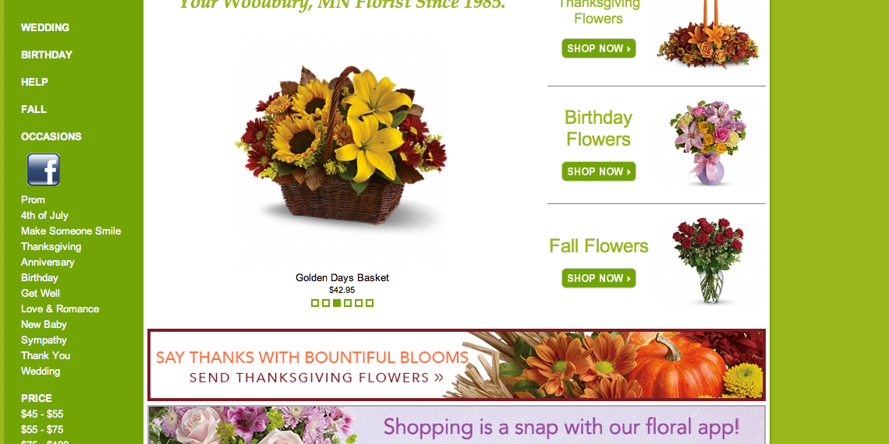Select the $45 - $55 price range
The image size is (889, 444).
[x=42, y=414]
